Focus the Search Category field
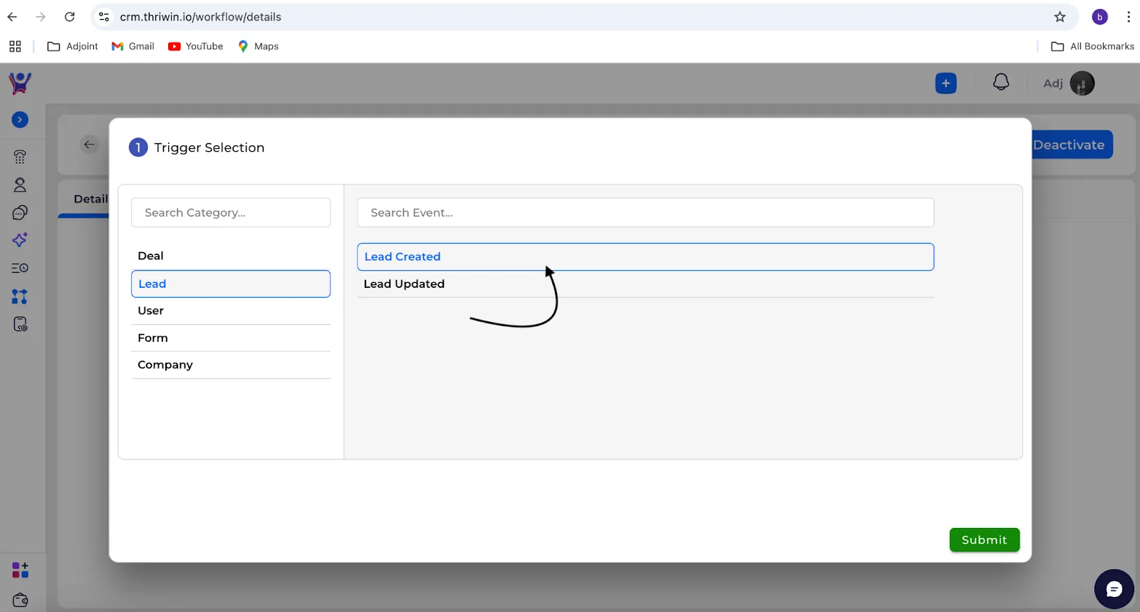Image resolution: width=1140 pixels, height=612 pixels. [231, 212]
